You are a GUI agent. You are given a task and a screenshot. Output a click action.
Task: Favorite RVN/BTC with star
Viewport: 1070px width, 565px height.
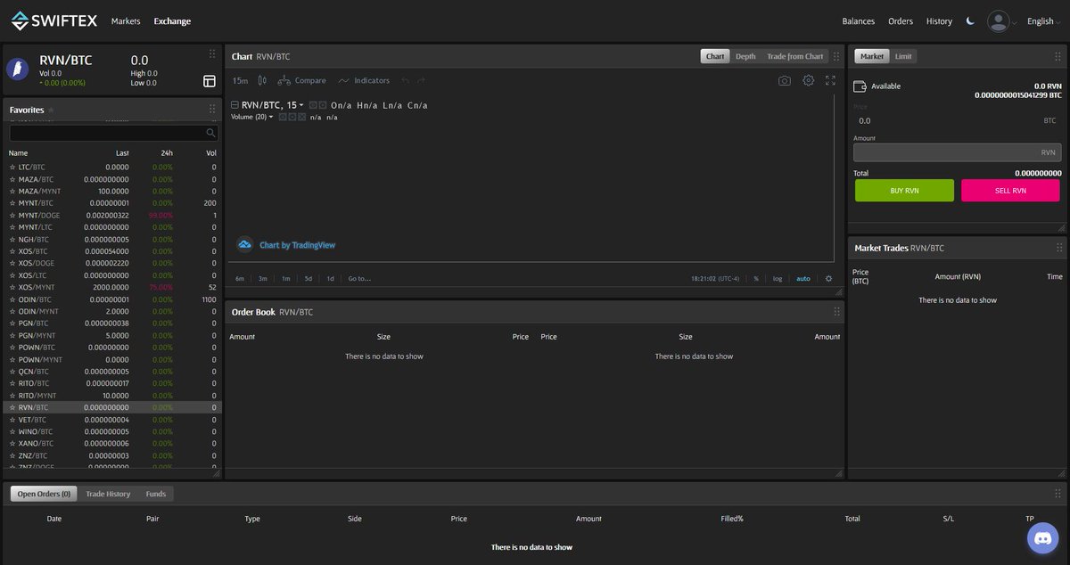point(12,407)
